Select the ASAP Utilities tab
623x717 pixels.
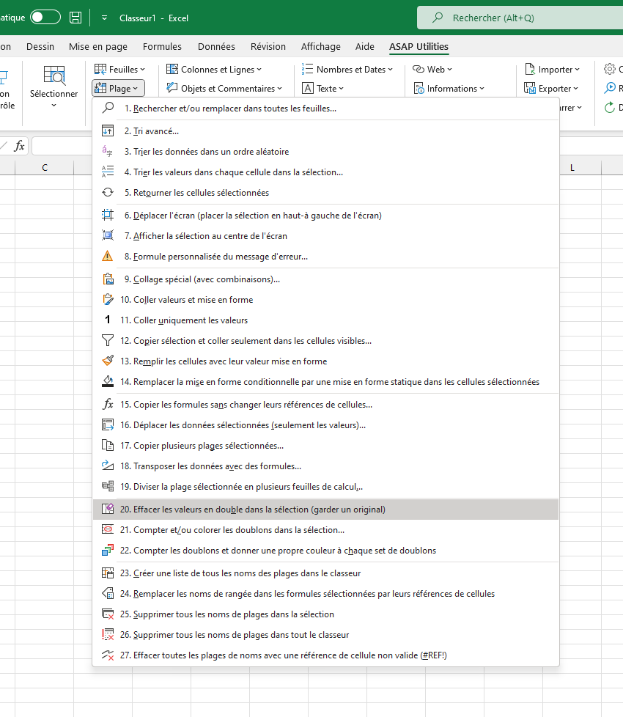419,46
